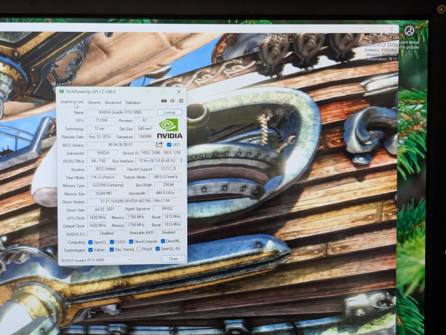Click the Memory Size value 16384 MB
Image resolution: width=446 pixels, height=335 pixels.
[103, 193]
